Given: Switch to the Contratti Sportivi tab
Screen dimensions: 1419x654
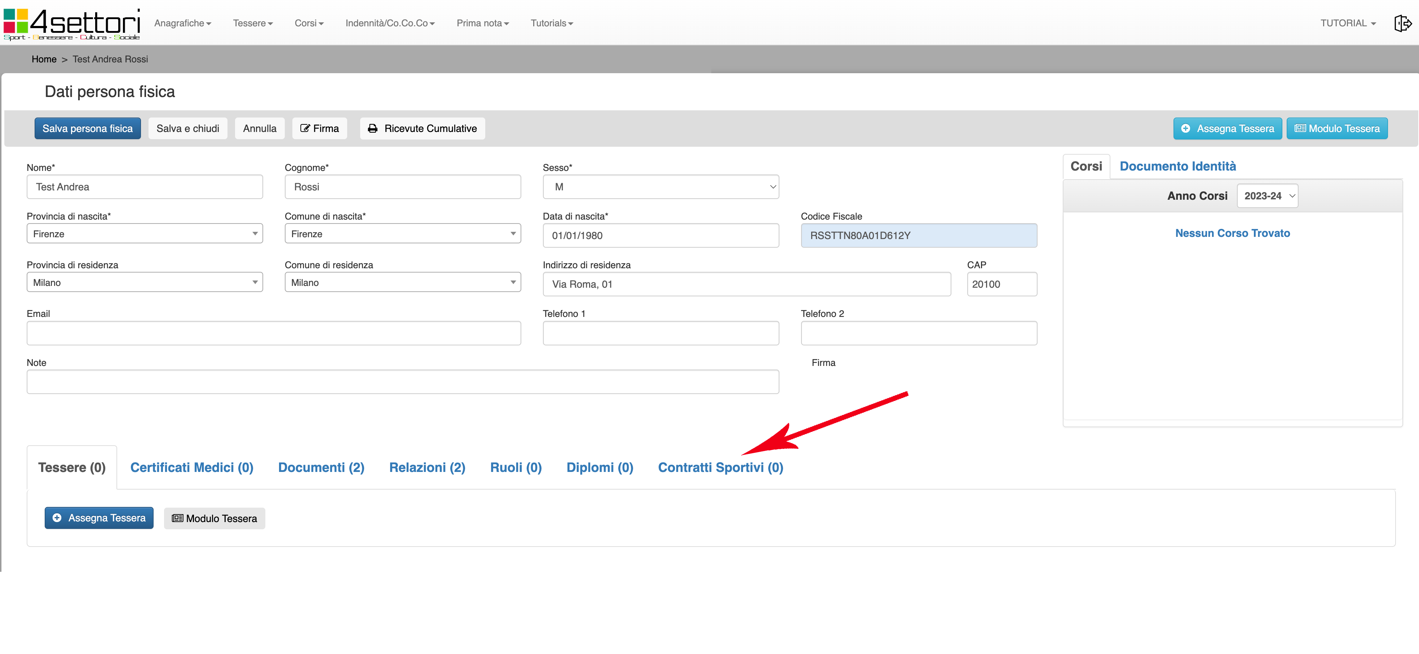Looking at the screenshot, I should coord(720,467).
